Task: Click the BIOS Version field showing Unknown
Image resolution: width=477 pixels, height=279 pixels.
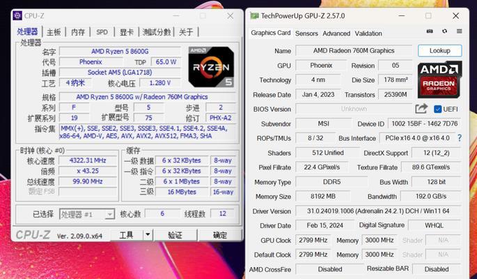Action: point(354,109)
